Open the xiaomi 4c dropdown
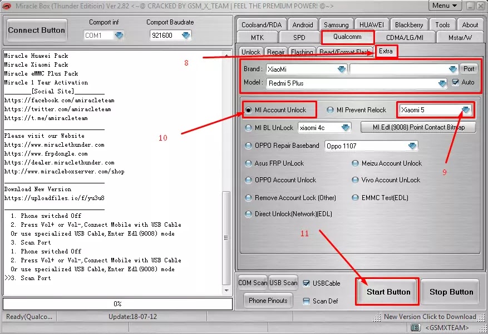The width and height of the screenshot is (488, 334). pos(346,128)
